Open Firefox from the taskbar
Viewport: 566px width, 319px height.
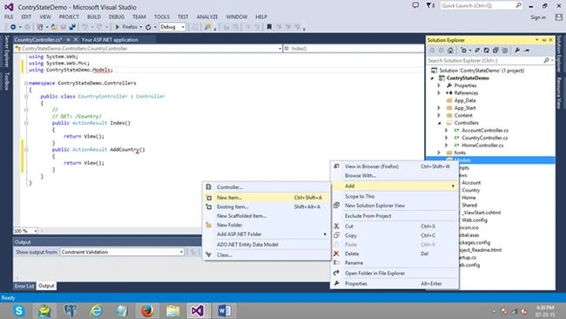click(x=147, y=310)
